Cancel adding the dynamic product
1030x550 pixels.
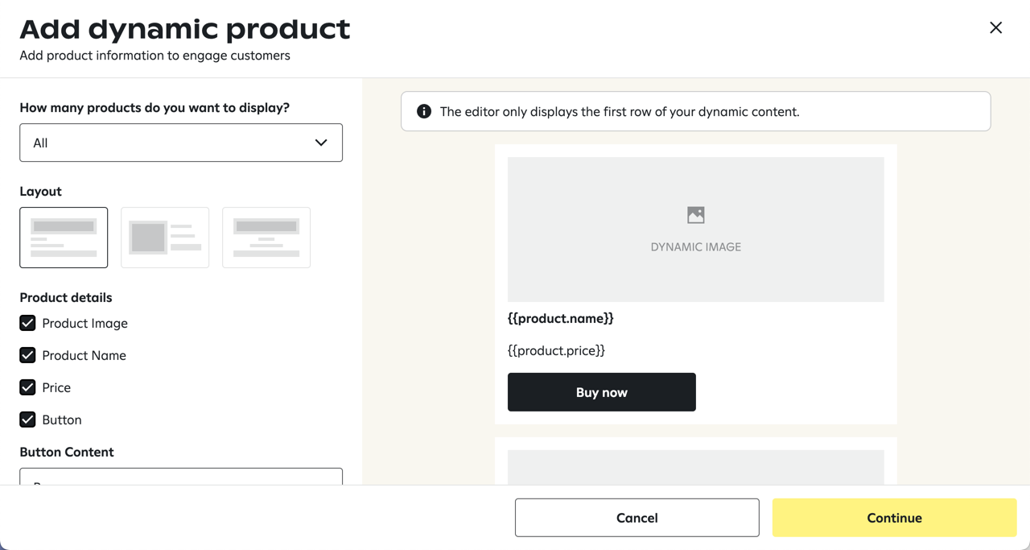coord(637,517)
